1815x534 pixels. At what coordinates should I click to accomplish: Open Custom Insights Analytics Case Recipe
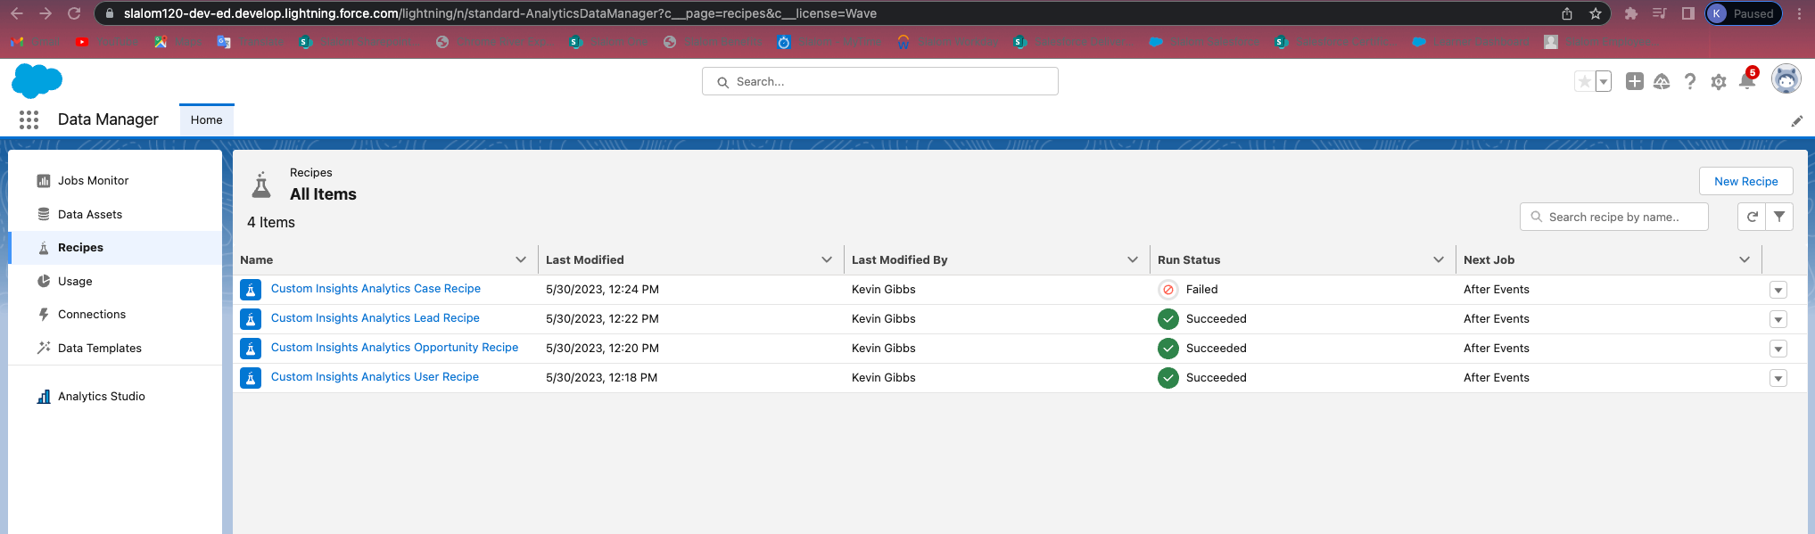point(375,289)
